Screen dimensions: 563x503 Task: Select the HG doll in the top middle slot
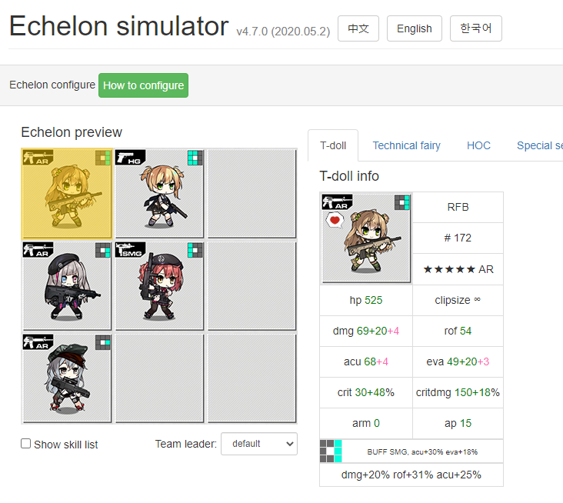coord(159,194)
